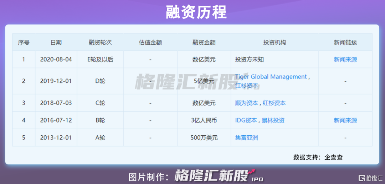Screen dimensions: 385x184
Task: Select the 新闻链接 column header
Action: (x=345, y=42)
